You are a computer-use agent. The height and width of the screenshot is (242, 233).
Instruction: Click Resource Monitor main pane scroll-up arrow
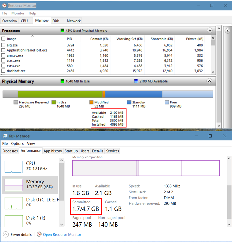[219, 28]
